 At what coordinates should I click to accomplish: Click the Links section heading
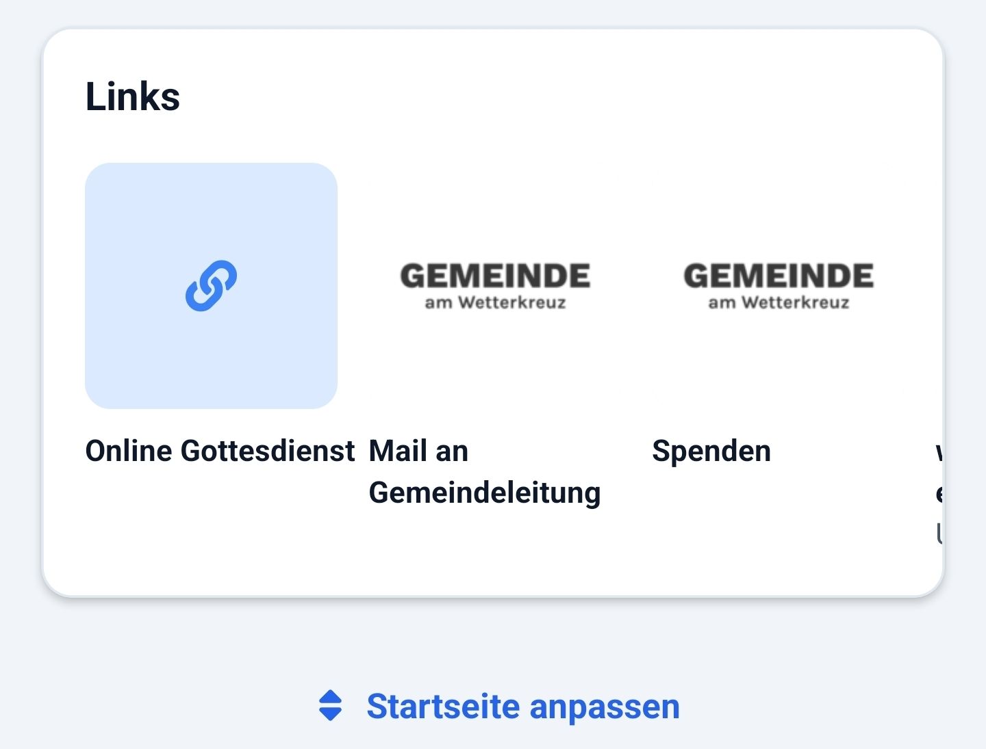pyautogui.click(x=133, y=96)
